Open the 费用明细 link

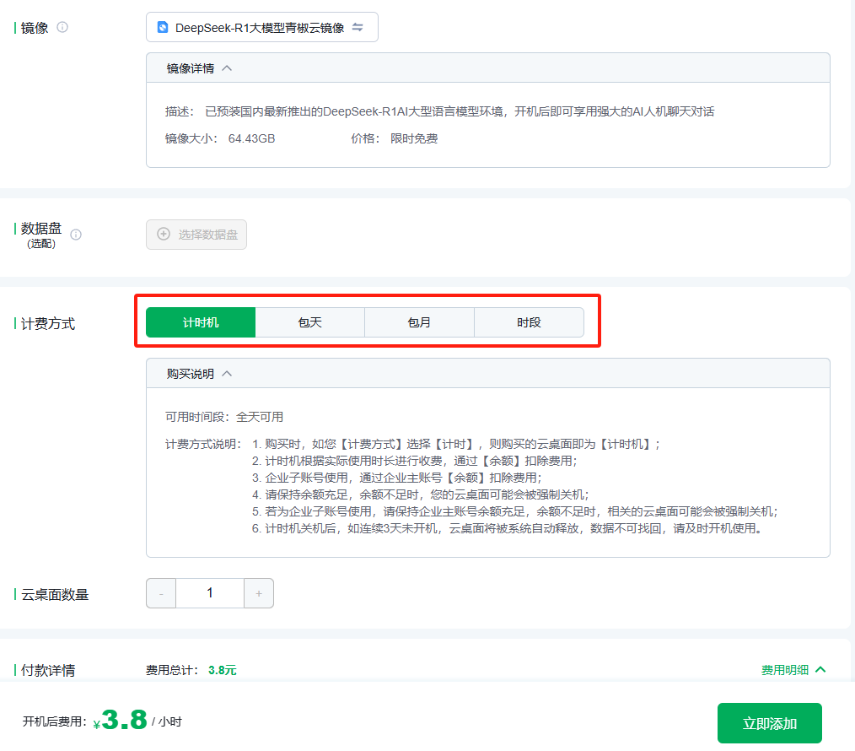(x=785, y=670)
